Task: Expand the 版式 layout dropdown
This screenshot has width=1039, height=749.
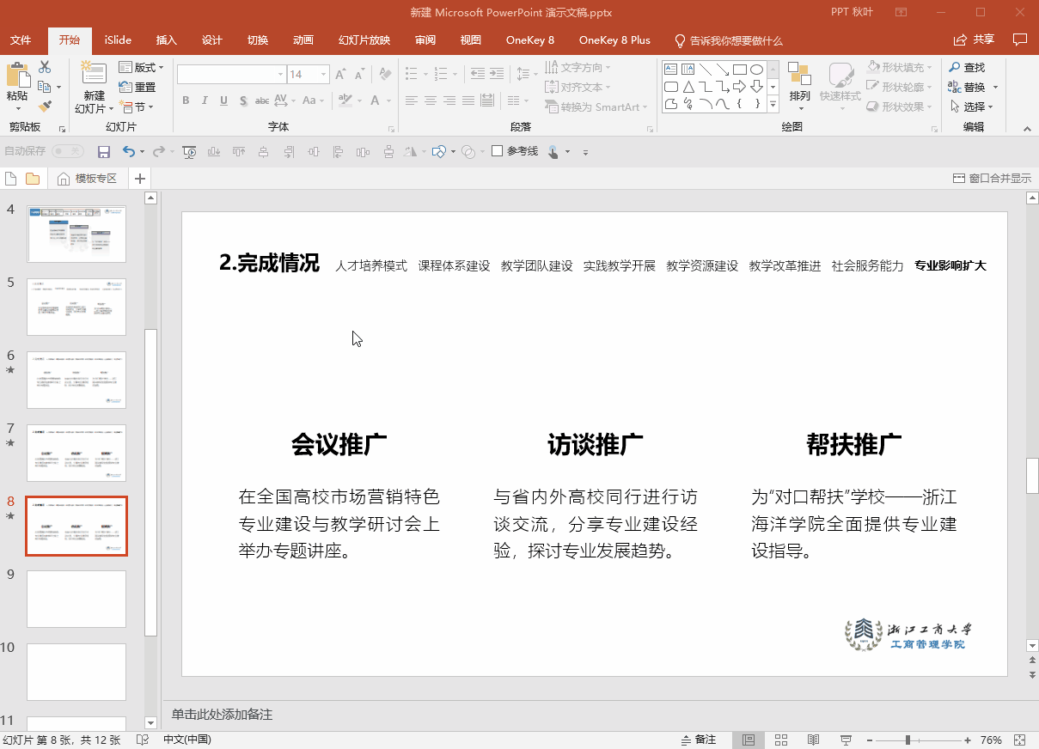Action: pyautogui.click(x=142, y=67)
